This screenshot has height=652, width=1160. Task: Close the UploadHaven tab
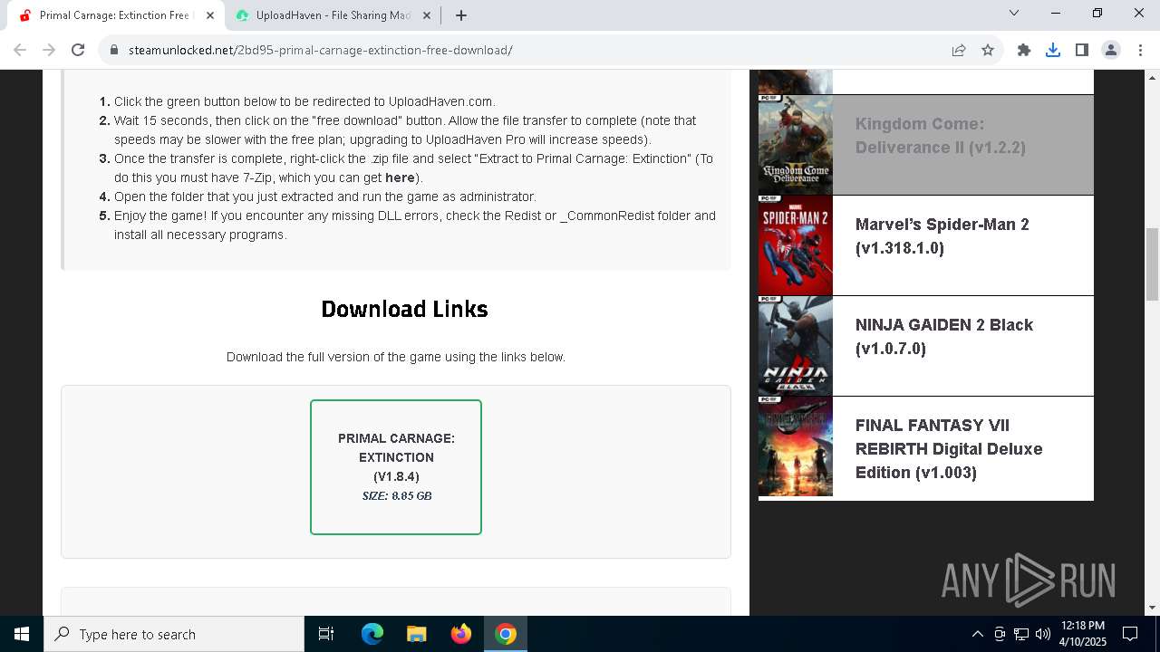point(425,15)
